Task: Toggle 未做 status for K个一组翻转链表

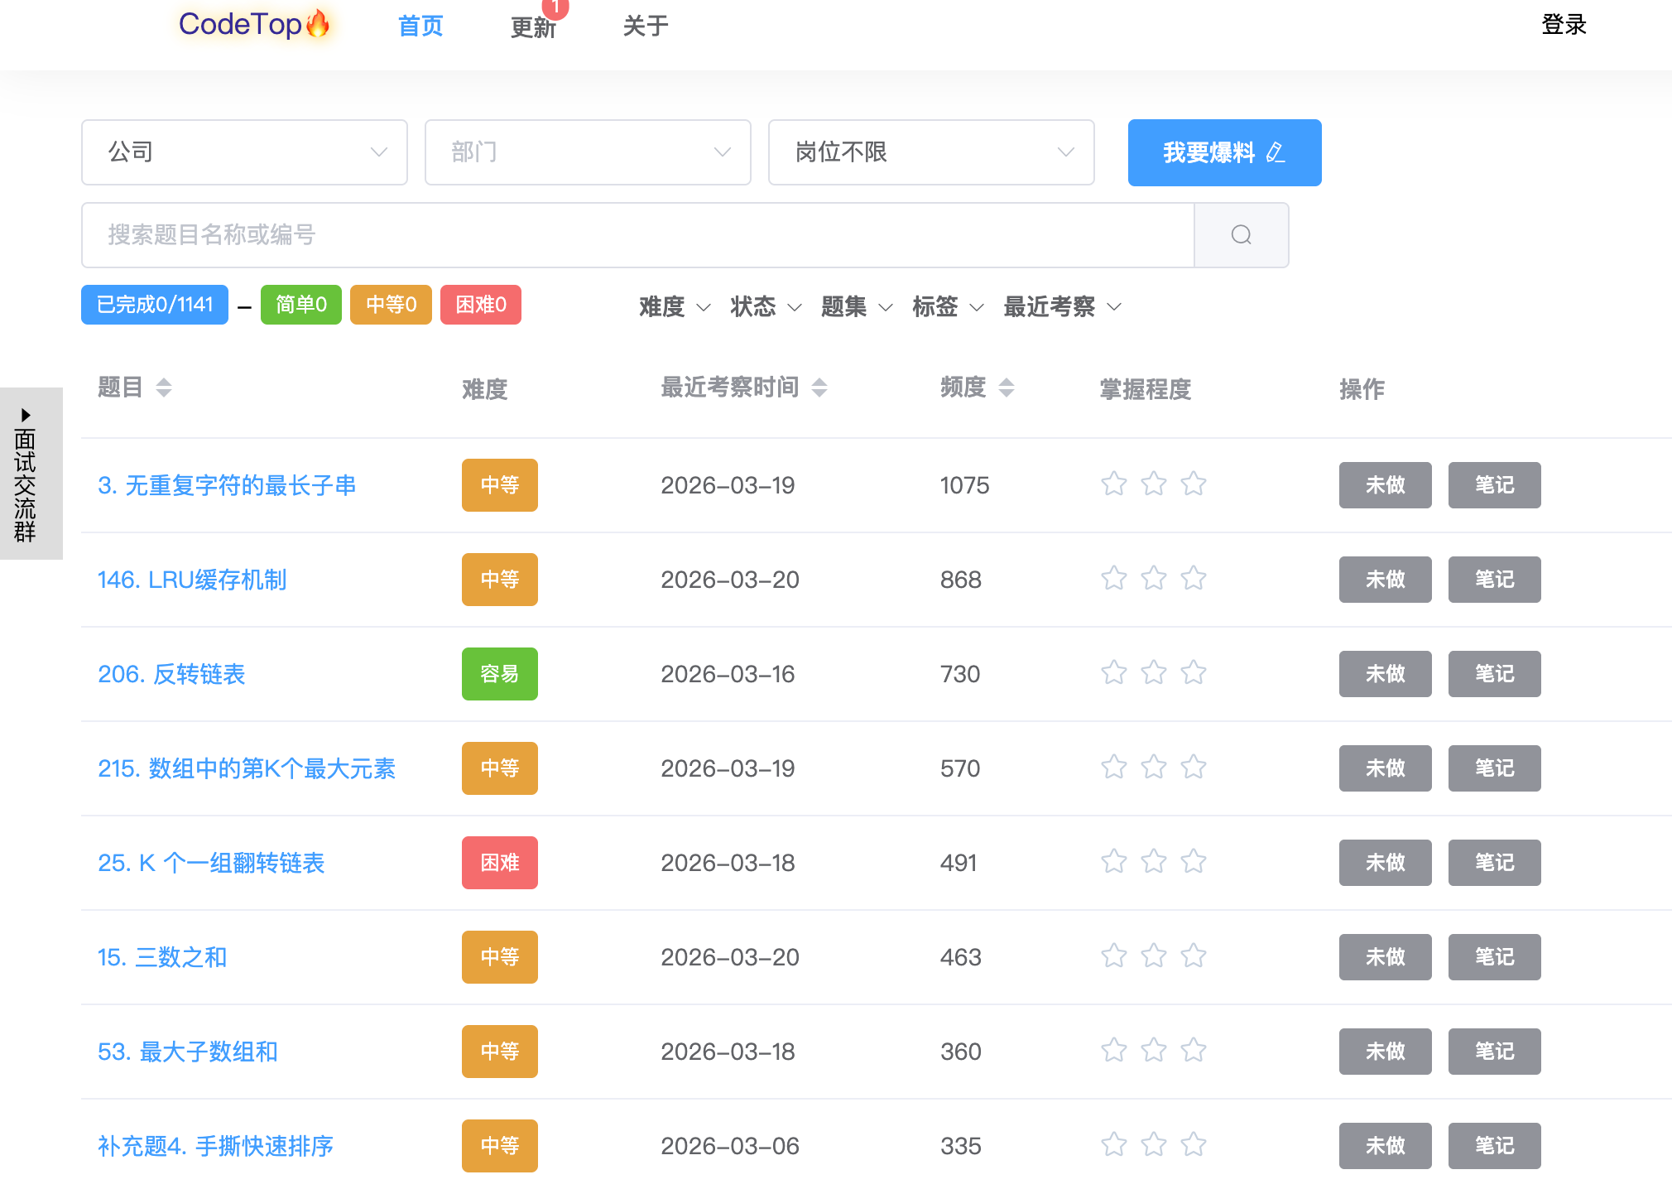Action: coord(1385,863)
